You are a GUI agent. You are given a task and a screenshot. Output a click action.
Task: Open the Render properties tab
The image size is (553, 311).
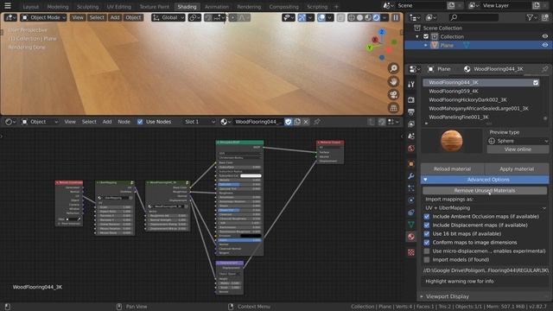411,100
